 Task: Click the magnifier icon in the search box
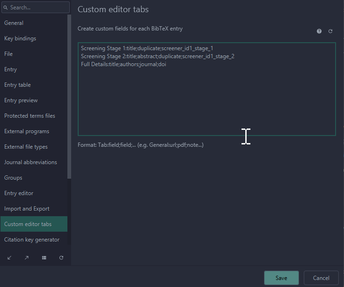pos(6,8)
